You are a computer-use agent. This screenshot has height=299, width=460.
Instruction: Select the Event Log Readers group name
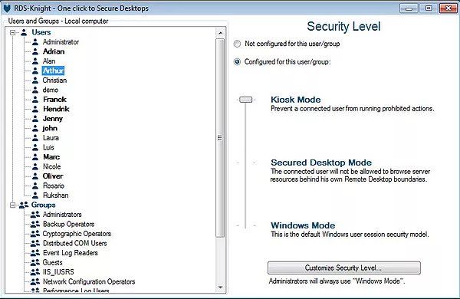(71, 253)
